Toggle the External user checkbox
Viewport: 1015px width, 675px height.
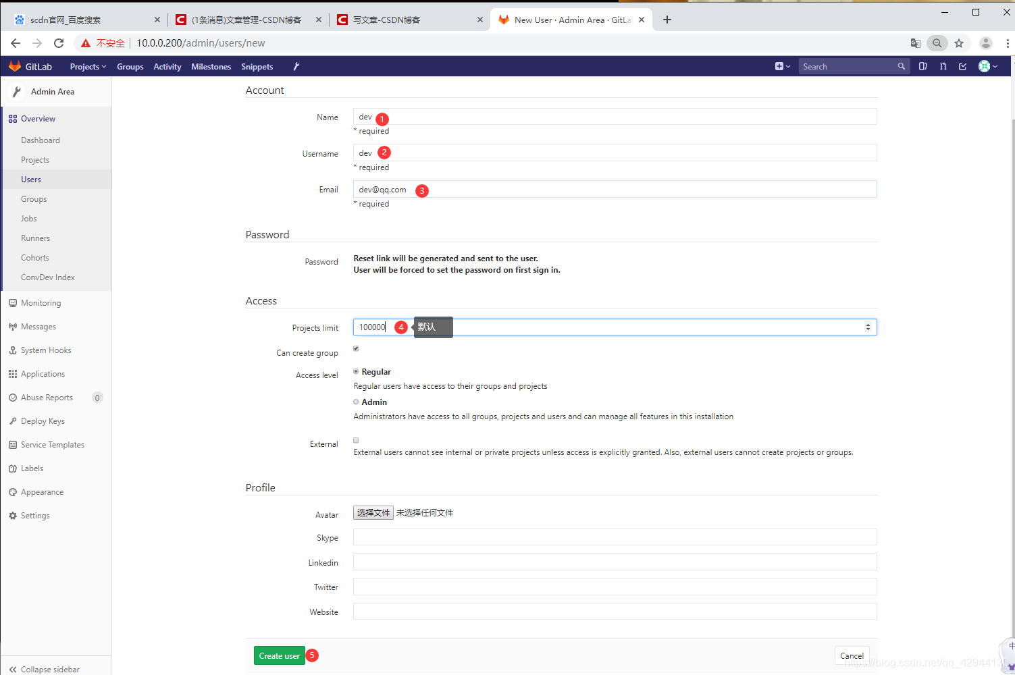[x=356, y=440]
